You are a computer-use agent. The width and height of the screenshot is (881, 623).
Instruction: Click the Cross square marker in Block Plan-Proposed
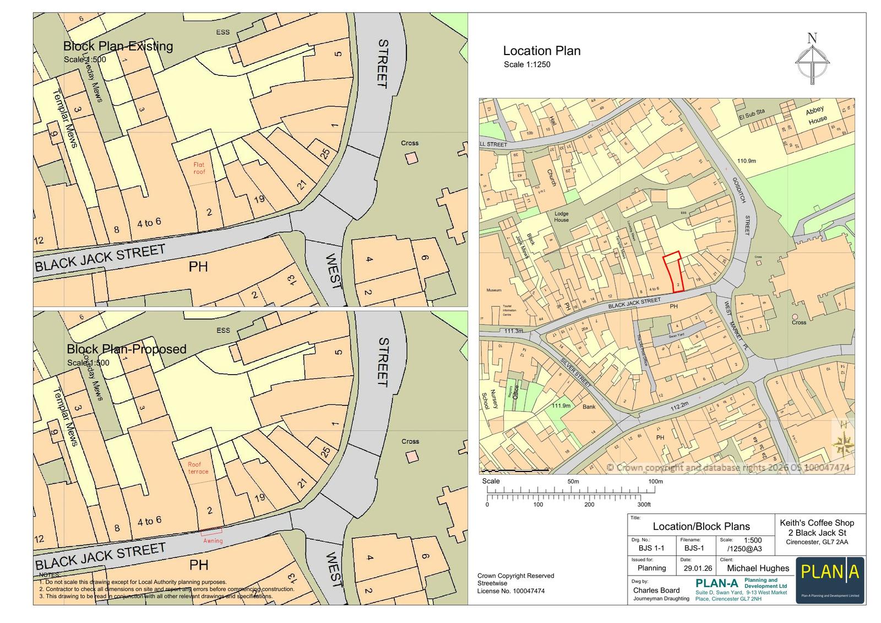coord(411,457)
